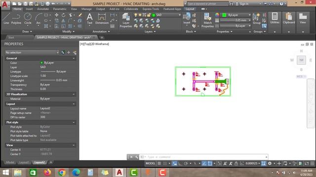Select the Polyline tool
The image size is (316, 177).
coord(16,19)
